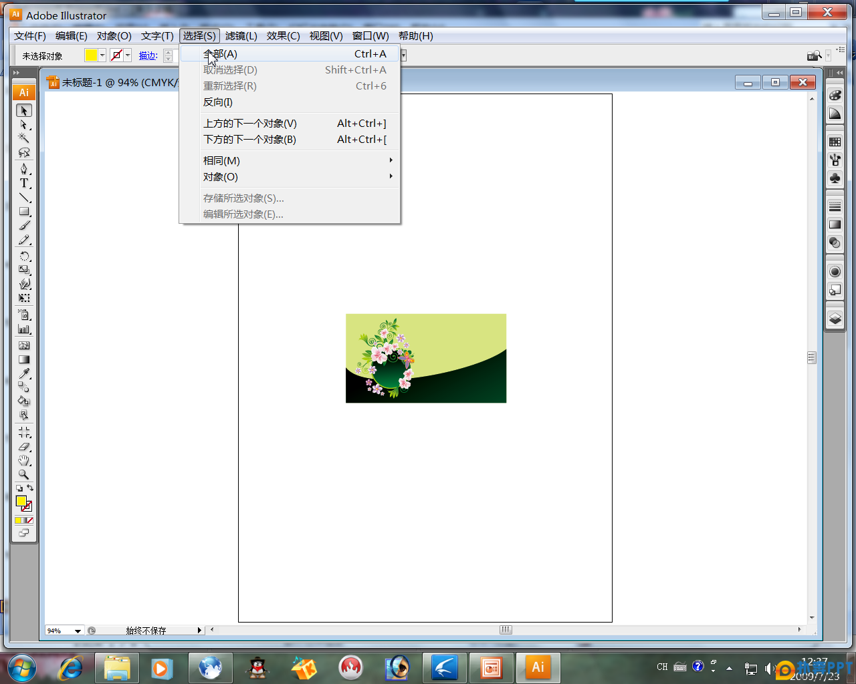This screenshot has height=684, width=856.
Task: Choose 下方的下一个对象(B) menu item
Action: [290, 140]
